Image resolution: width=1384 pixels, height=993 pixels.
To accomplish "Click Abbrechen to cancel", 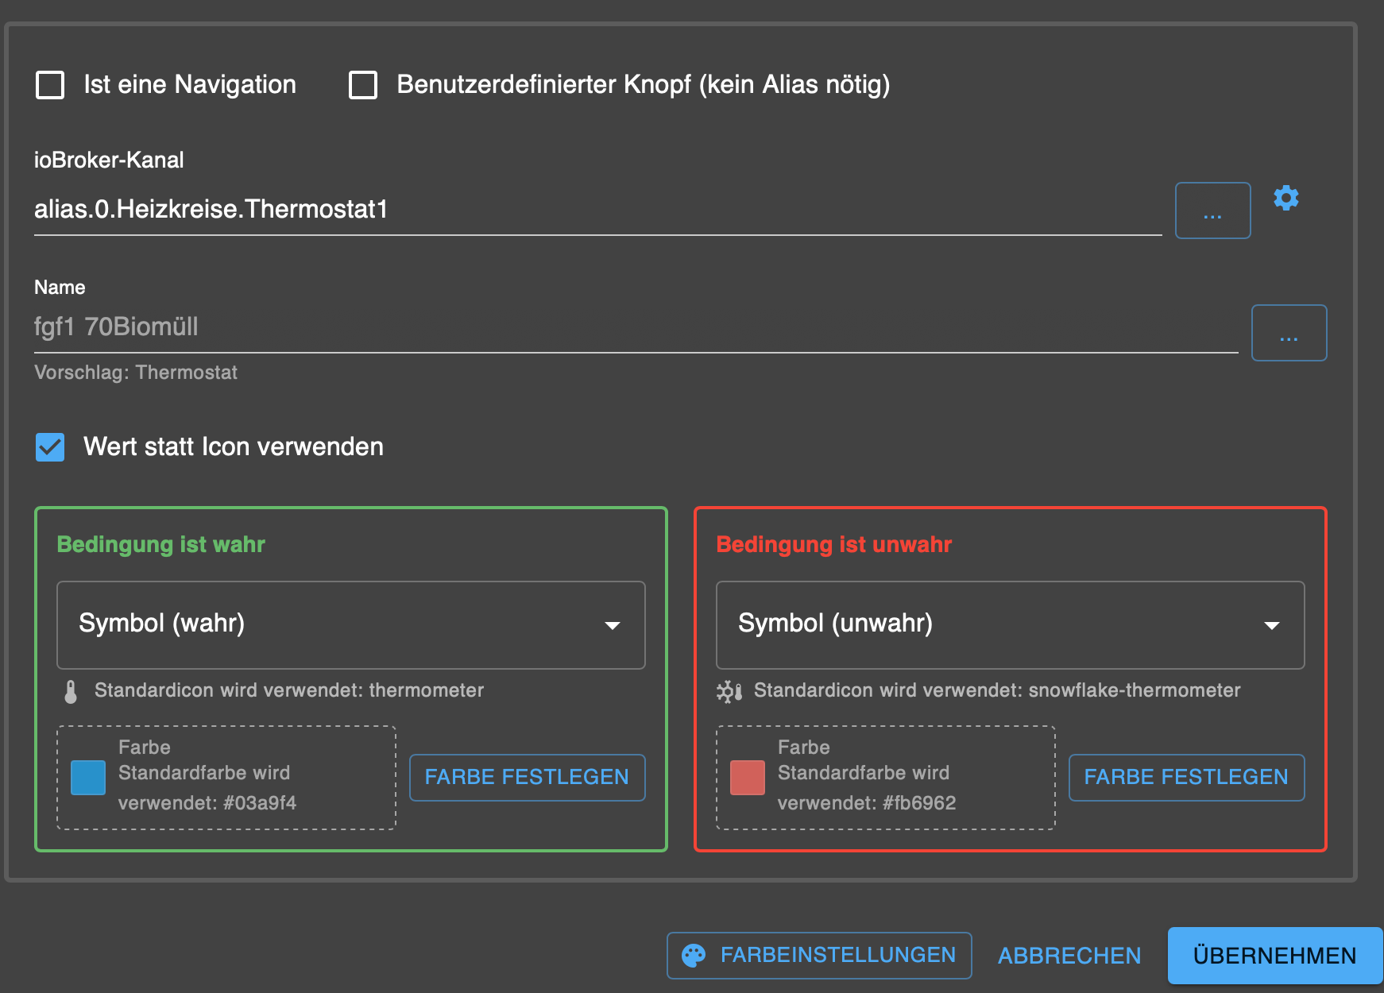I will coord(1069,956).
